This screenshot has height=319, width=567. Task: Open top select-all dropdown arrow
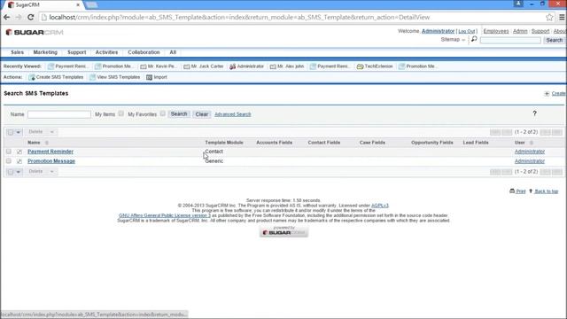coord(19,132)
